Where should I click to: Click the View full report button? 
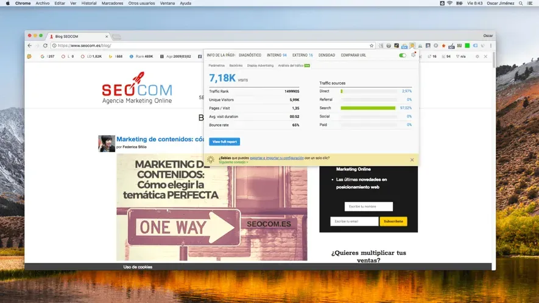[x=225, y=142]
